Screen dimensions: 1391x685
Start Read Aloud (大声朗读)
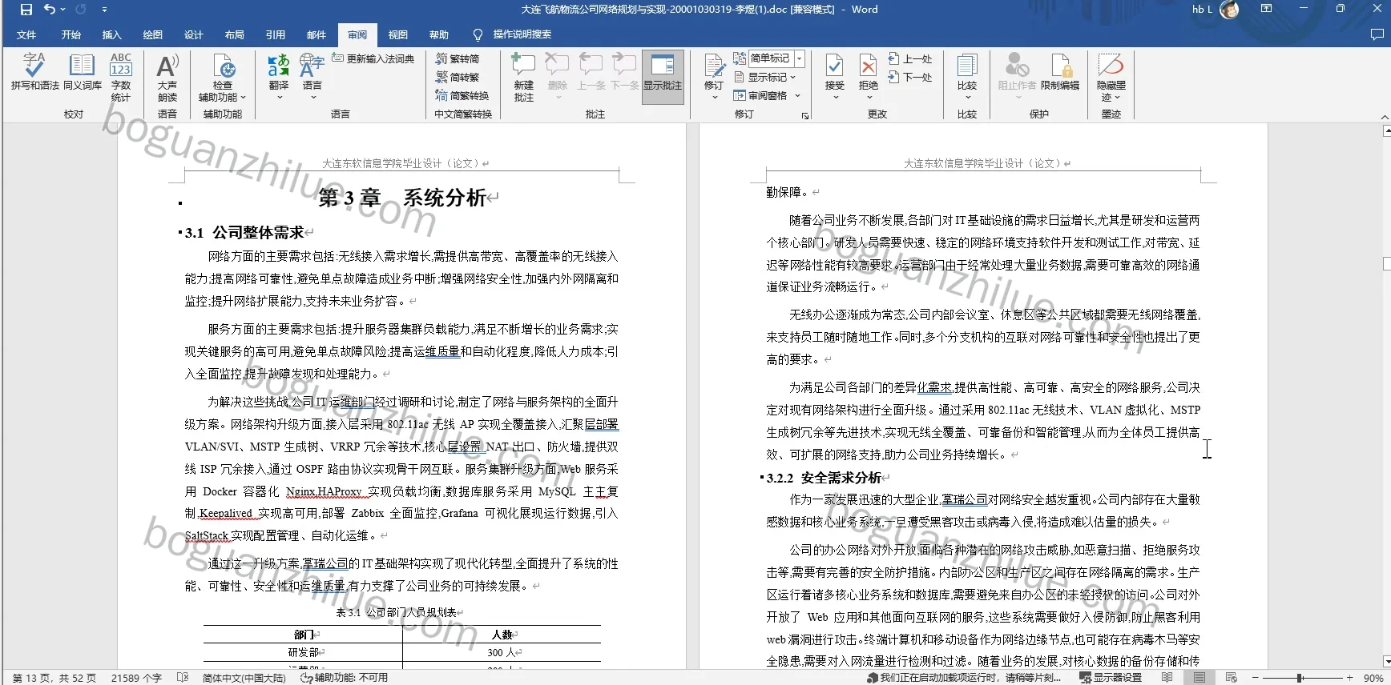tap(167, 77)
